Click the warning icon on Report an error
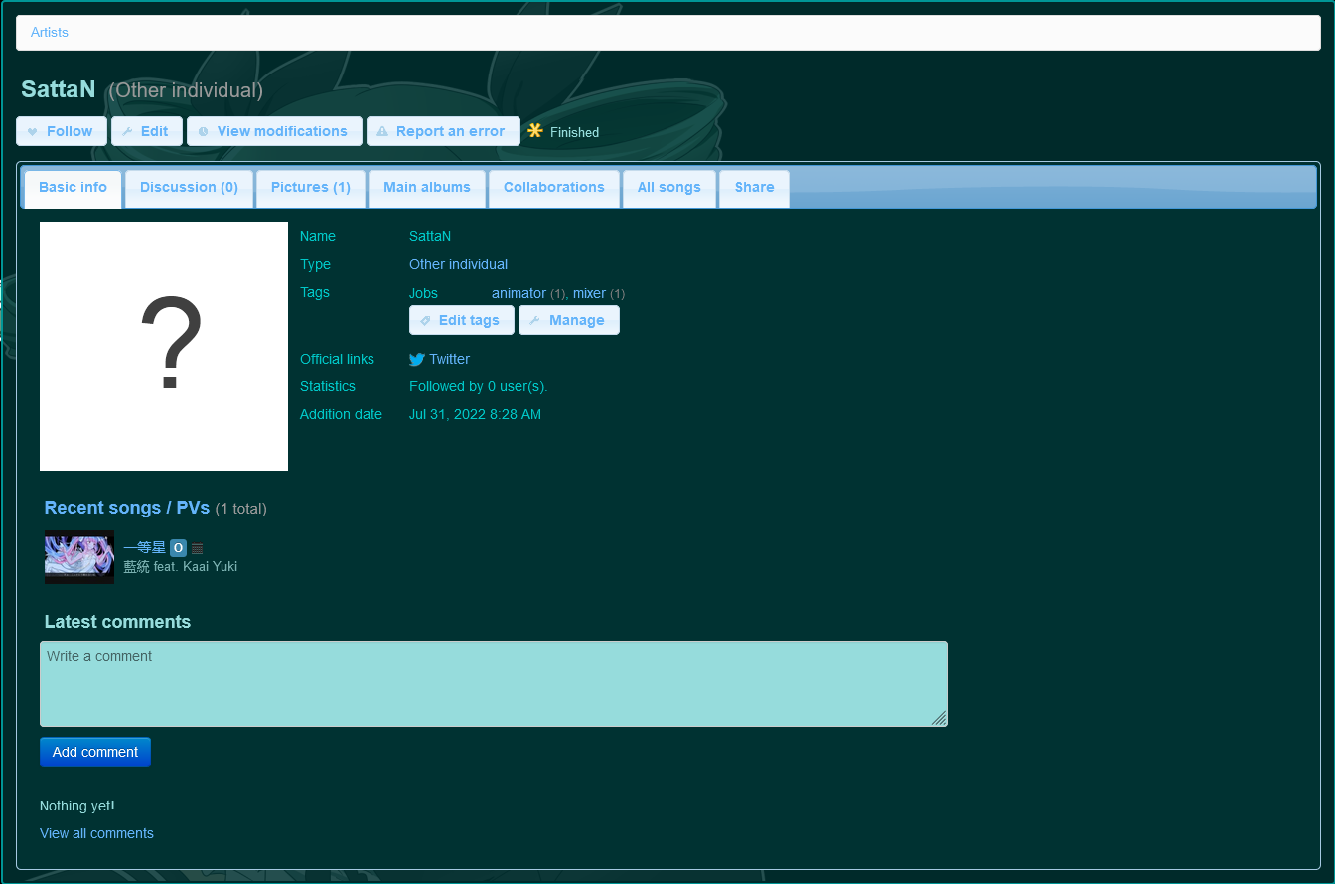Image resolution: width=1335 pixels, height=884 pixels. pos(381,130)
